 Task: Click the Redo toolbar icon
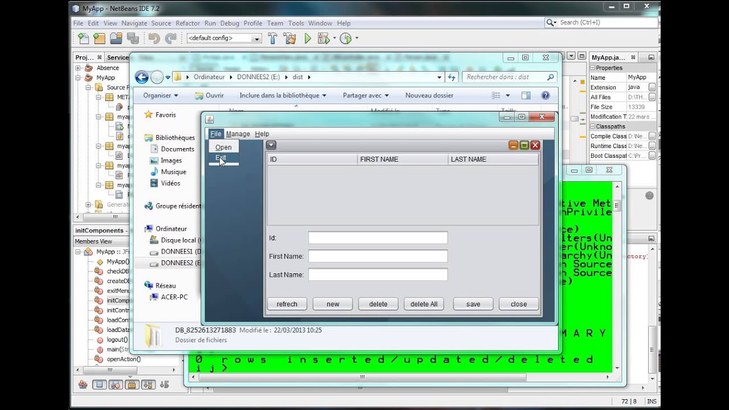170,38
